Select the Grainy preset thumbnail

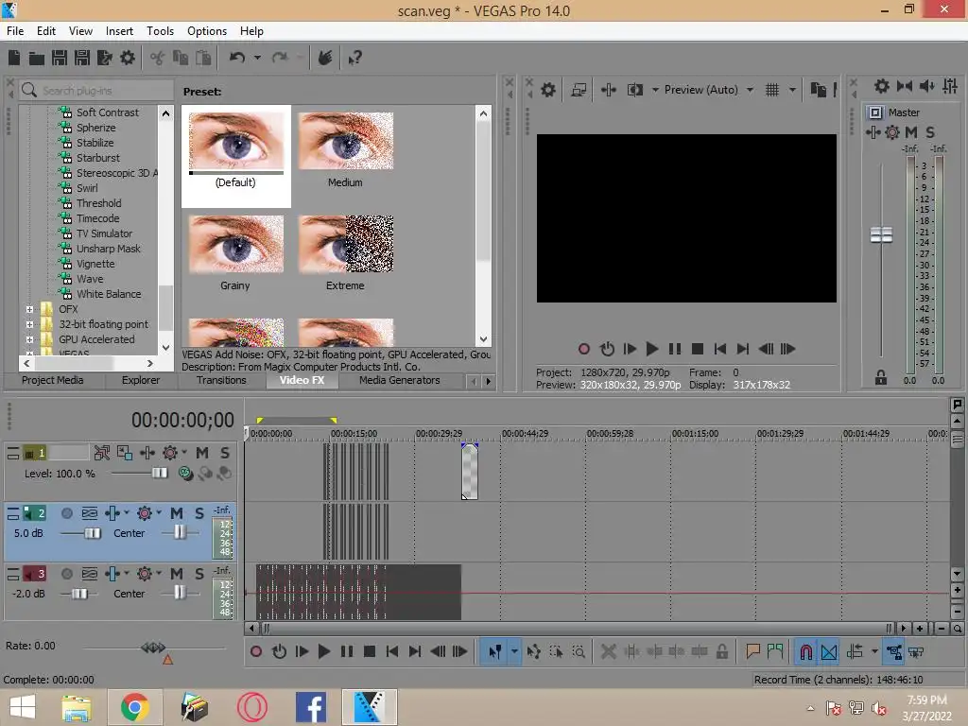click(235, 244)
